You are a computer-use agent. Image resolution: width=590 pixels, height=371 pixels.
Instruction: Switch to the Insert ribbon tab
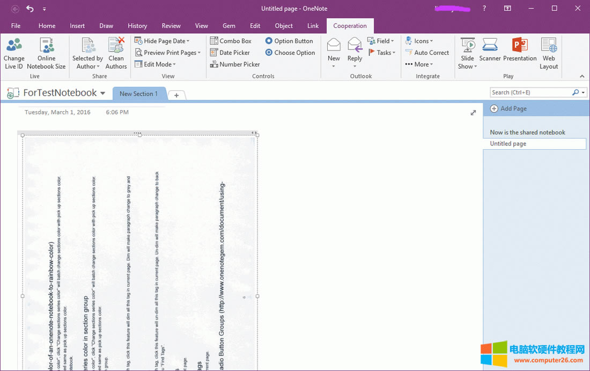[x=77, y=26]
